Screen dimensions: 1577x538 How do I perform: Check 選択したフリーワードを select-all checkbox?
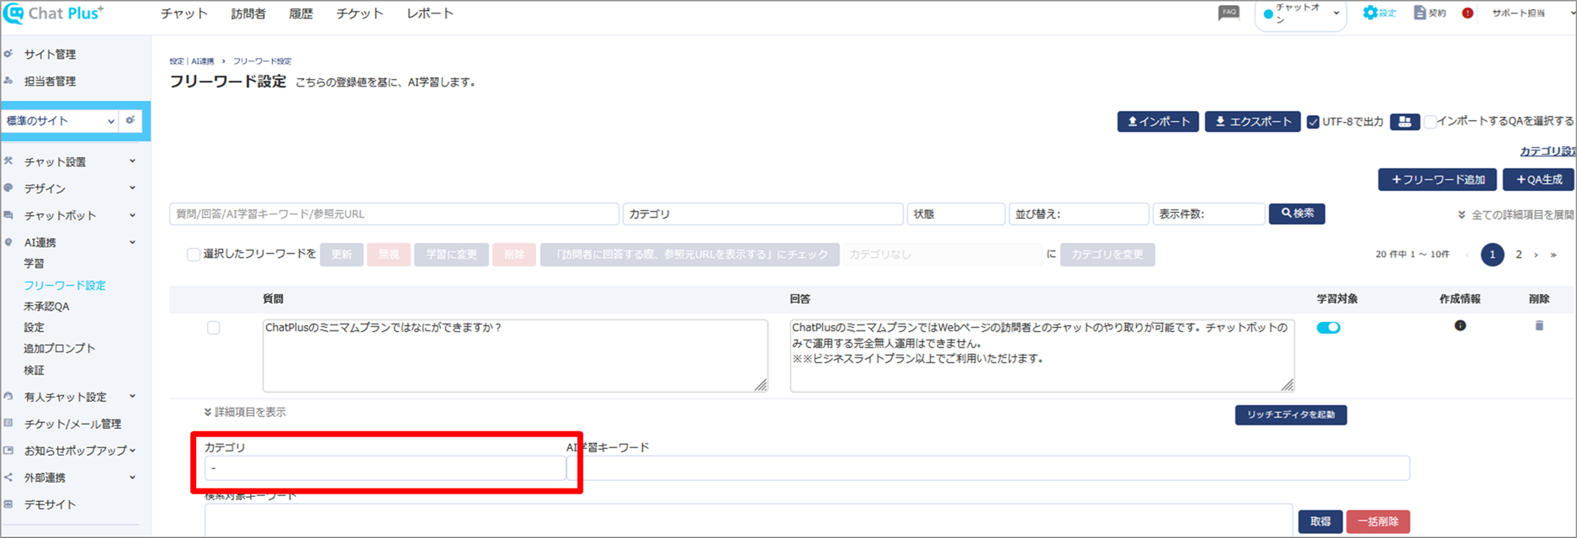(194, 255)
